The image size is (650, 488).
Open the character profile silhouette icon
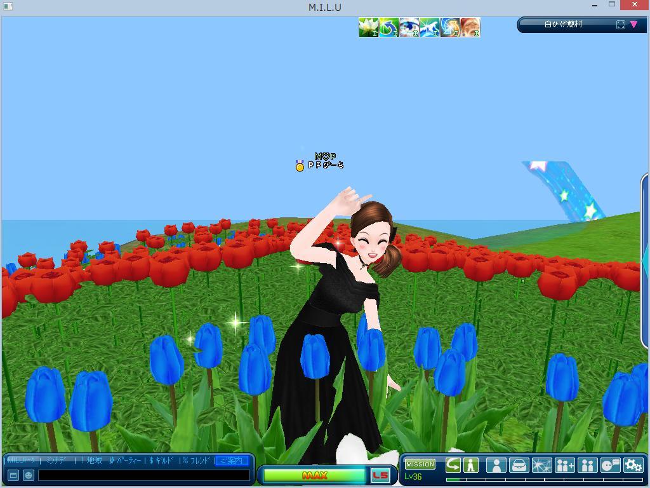coord(496,465)
